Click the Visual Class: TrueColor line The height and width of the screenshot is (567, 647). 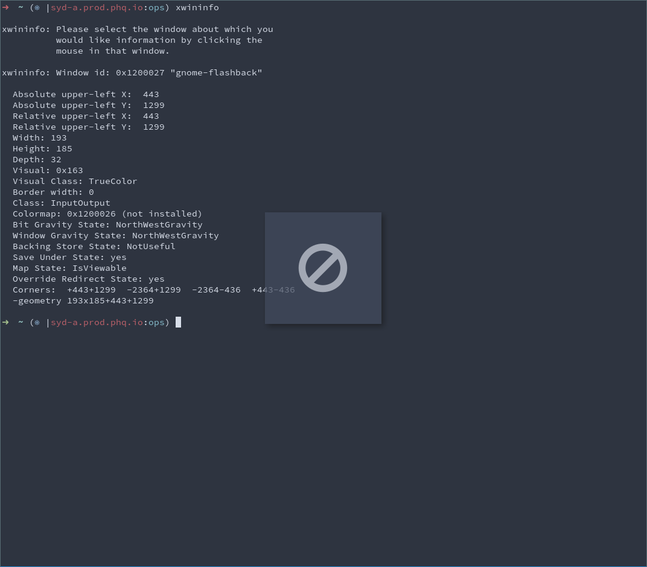click(75, 181)
